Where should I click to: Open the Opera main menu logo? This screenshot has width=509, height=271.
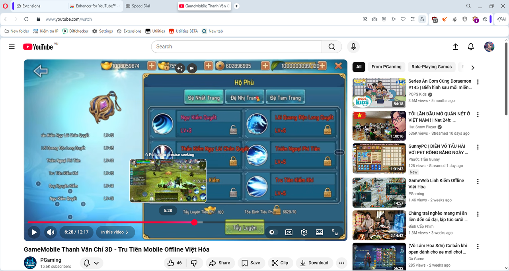[6, 6]
